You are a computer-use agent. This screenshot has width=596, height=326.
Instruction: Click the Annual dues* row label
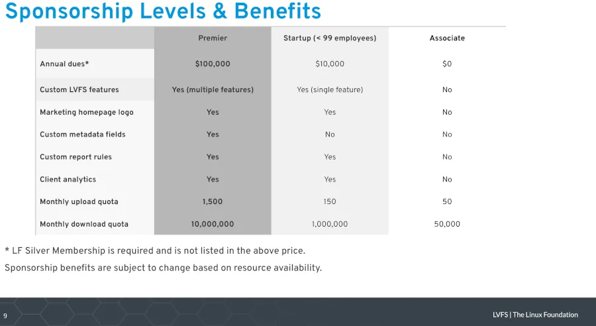64,64
